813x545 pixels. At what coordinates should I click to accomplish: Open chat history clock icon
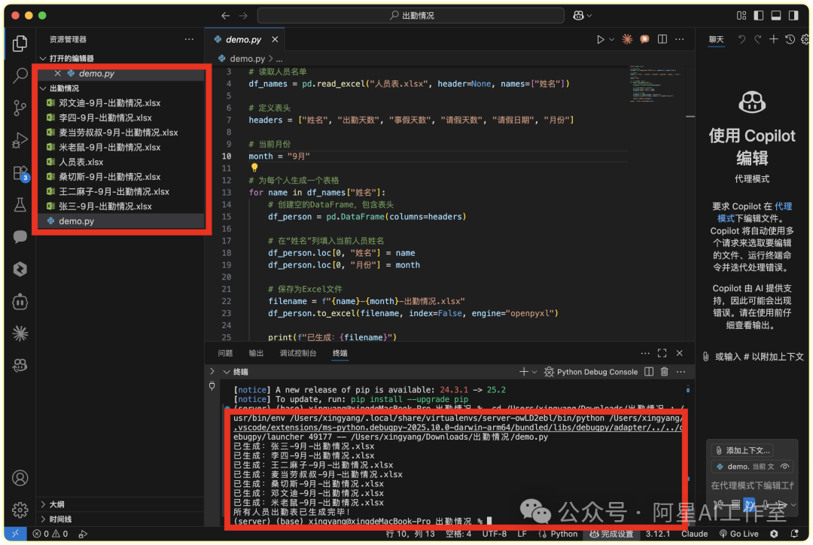click(790, 39)
